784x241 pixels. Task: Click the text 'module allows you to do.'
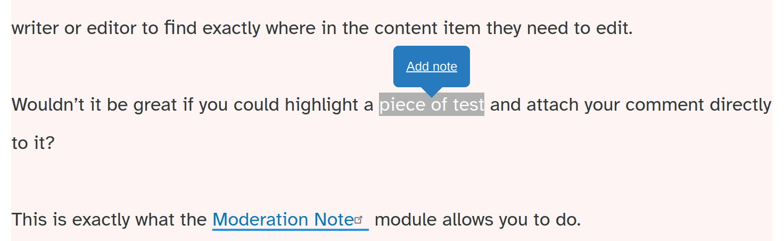pos(478,219)
